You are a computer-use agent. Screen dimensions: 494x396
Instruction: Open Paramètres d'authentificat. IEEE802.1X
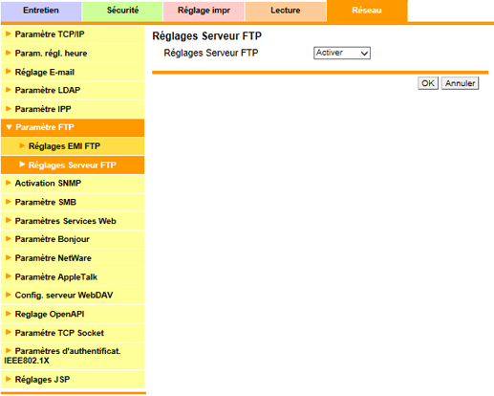pos(73,356)
